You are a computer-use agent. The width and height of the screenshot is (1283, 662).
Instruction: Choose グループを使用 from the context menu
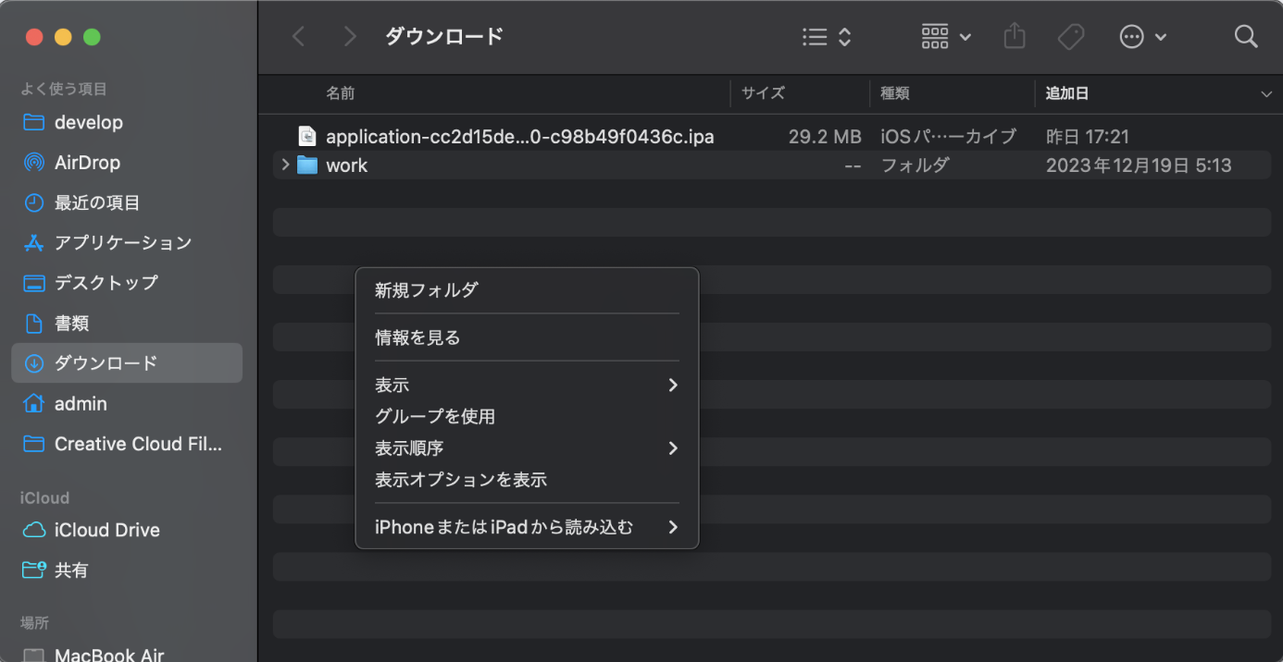coord(433,416)
